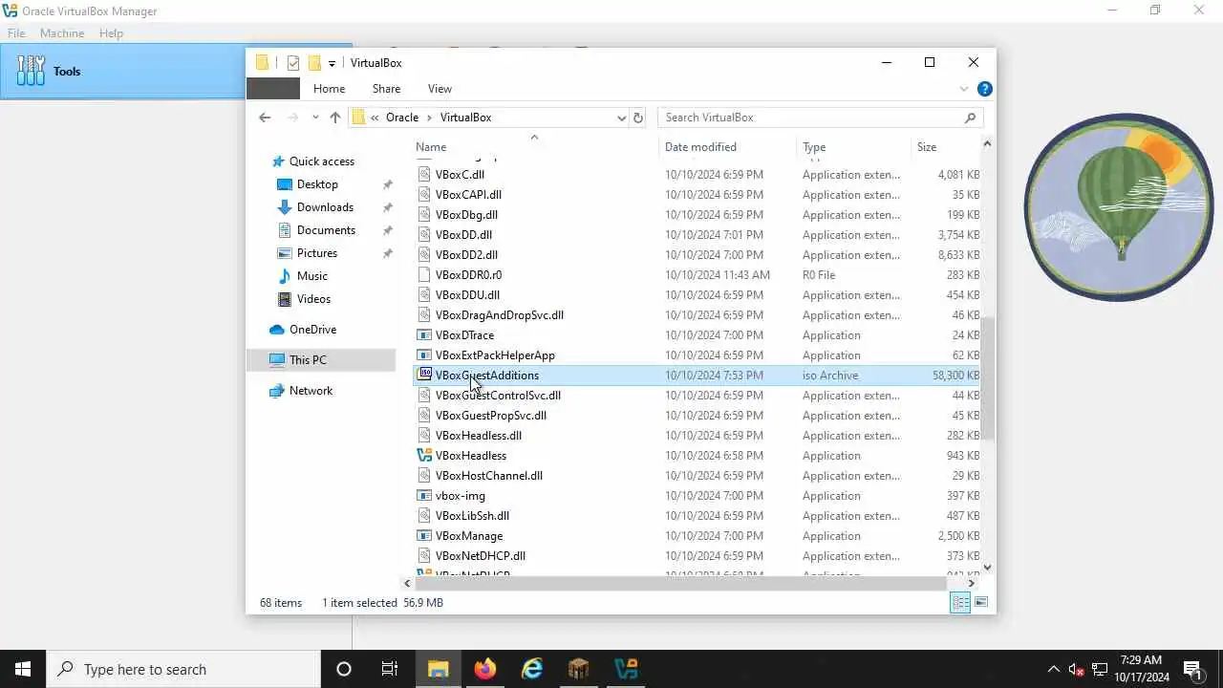The height and width of the screenshot is (688, 1223).
Task: Sort by the Name column header
Action: pos(431,147)
